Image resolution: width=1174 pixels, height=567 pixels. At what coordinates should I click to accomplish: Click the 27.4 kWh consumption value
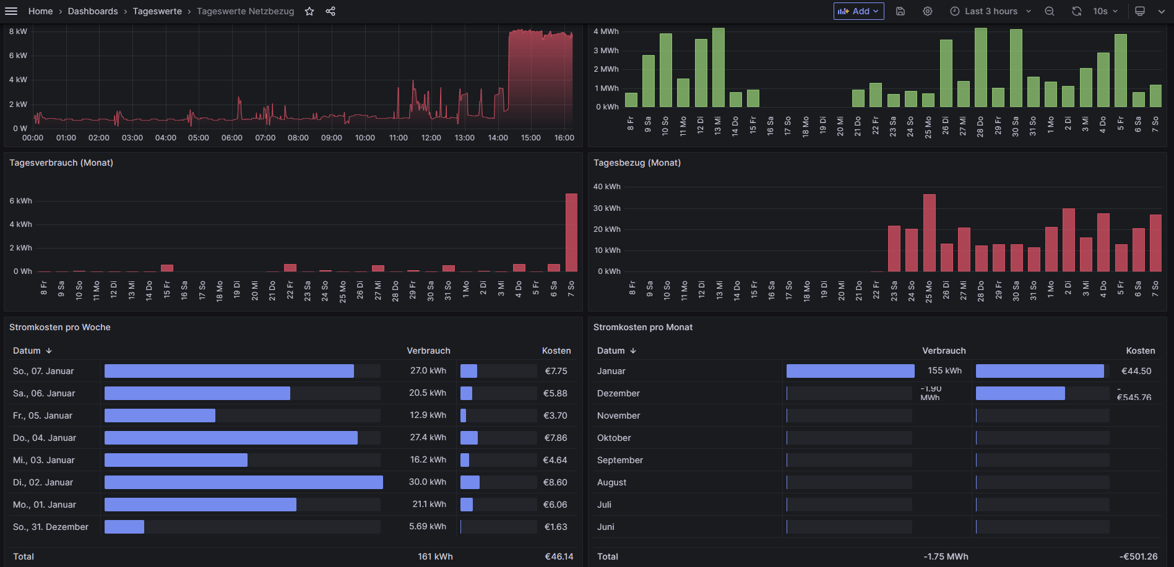tap(428, 437)
